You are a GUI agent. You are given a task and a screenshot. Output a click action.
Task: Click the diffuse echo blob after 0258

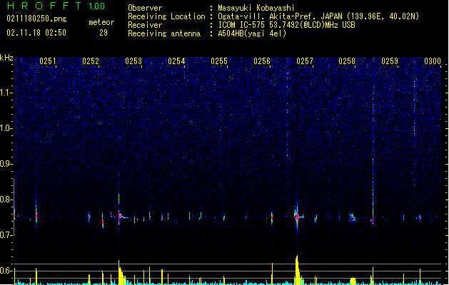[353, 218]
